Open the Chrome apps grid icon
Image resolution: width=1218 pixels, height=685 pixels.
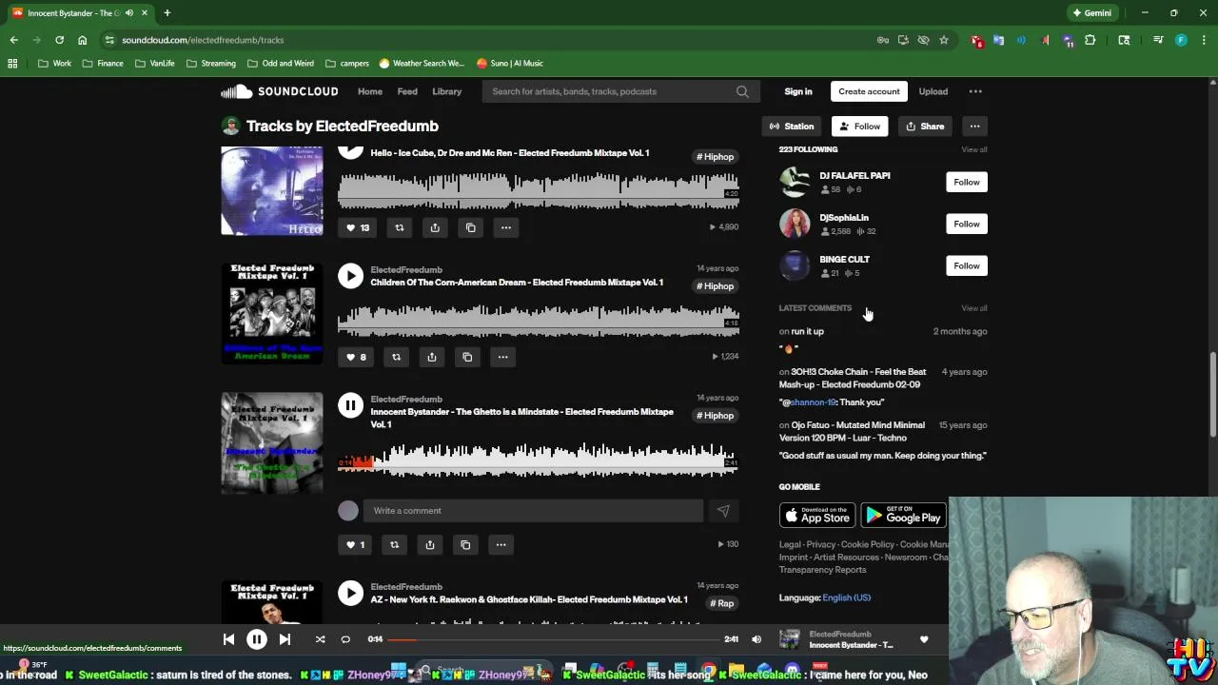[12, 63]
